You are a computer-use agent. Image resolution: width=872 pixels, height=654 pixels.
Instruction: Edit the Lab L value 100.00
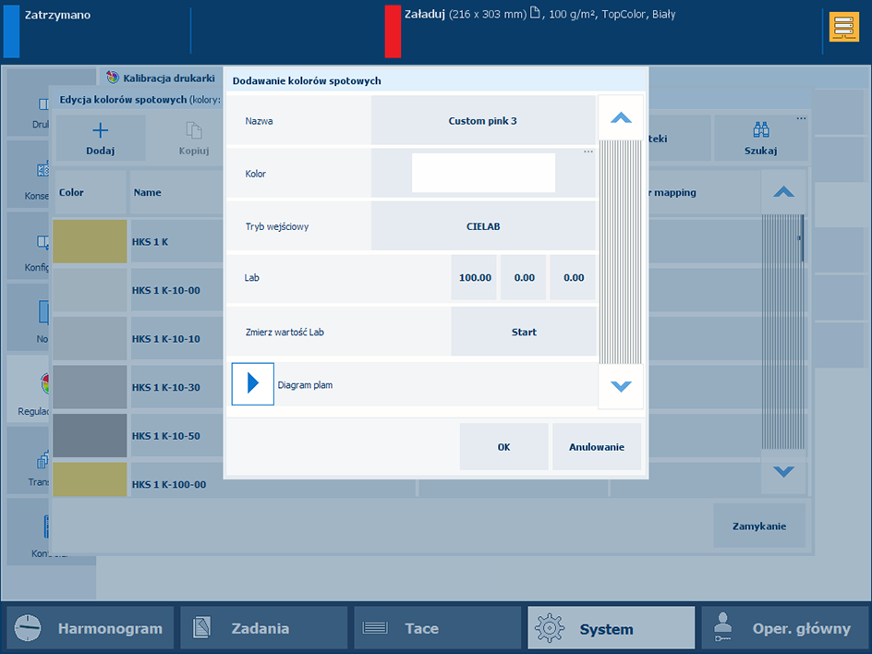tap(475, 277)
